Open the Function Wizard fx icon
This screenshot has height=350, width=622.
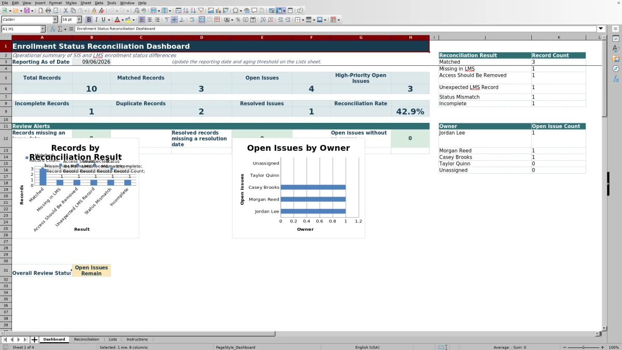pyautogui.click(x=53, y=29)
